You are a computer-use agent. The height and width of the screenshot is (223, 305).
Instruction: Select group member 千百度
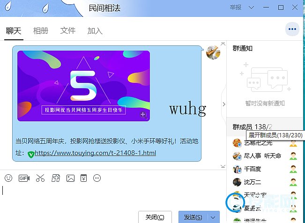pyautogui.click(x=265, y=169)
